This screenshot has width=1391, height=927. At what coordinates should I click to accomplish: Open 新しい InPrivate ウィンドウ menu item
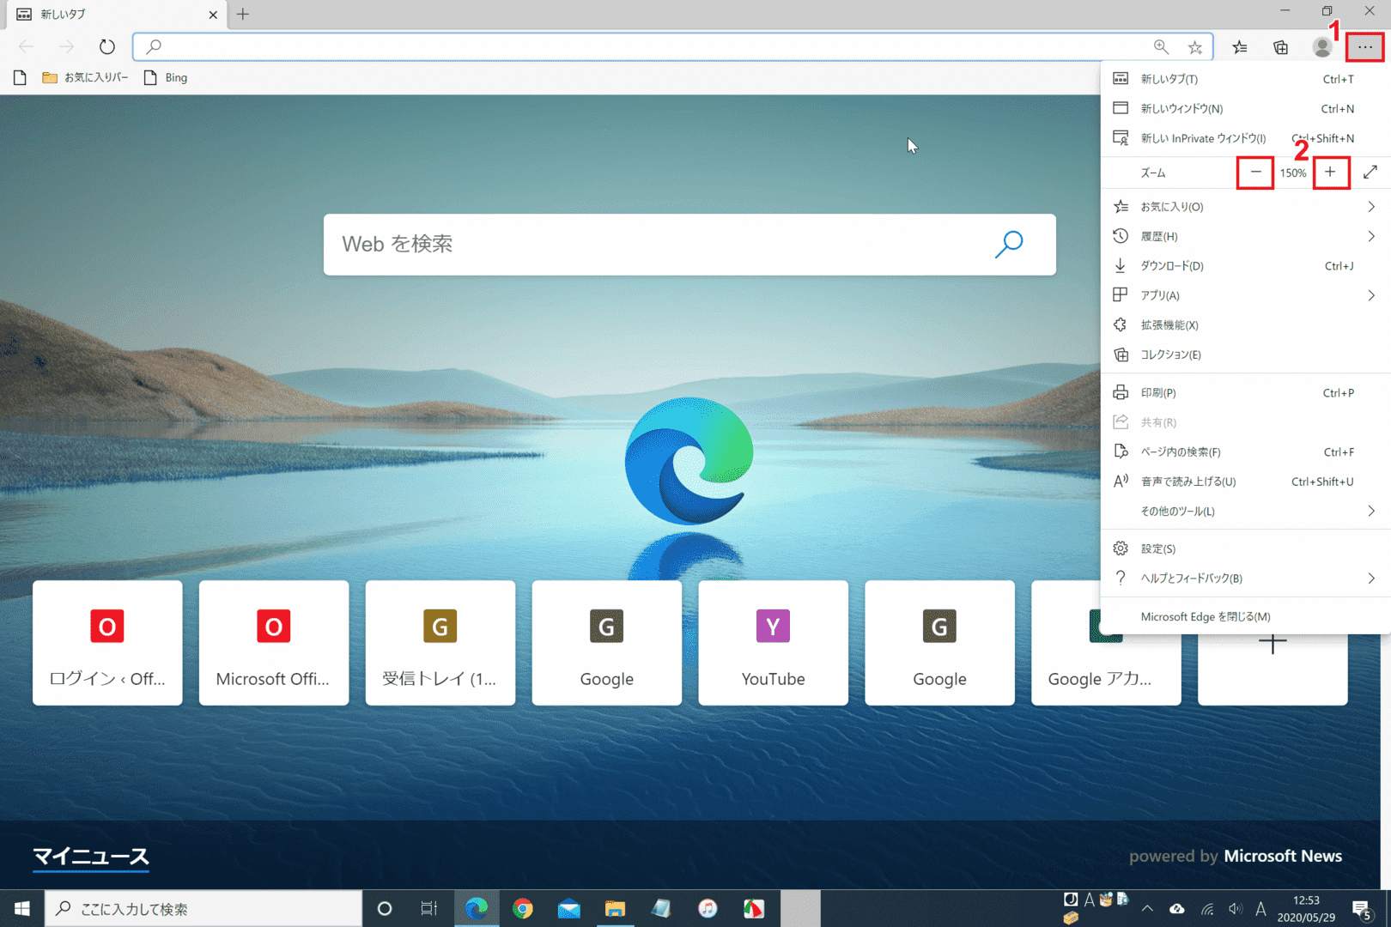[1245, 138]
